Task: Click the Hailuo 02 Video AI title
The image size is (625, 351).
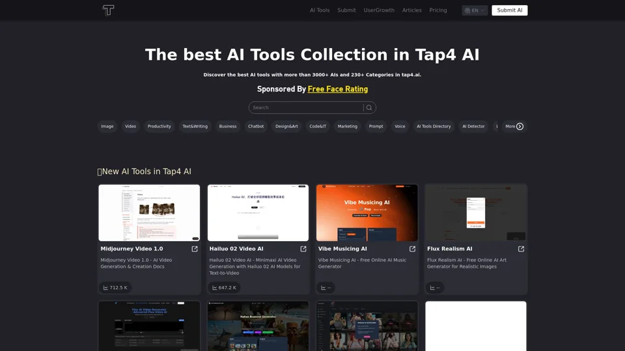Action: tap(236, 249)
